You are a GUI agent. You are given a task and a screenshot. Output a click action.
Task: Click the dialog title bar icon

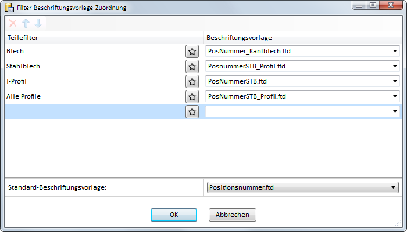pos(10,8)
